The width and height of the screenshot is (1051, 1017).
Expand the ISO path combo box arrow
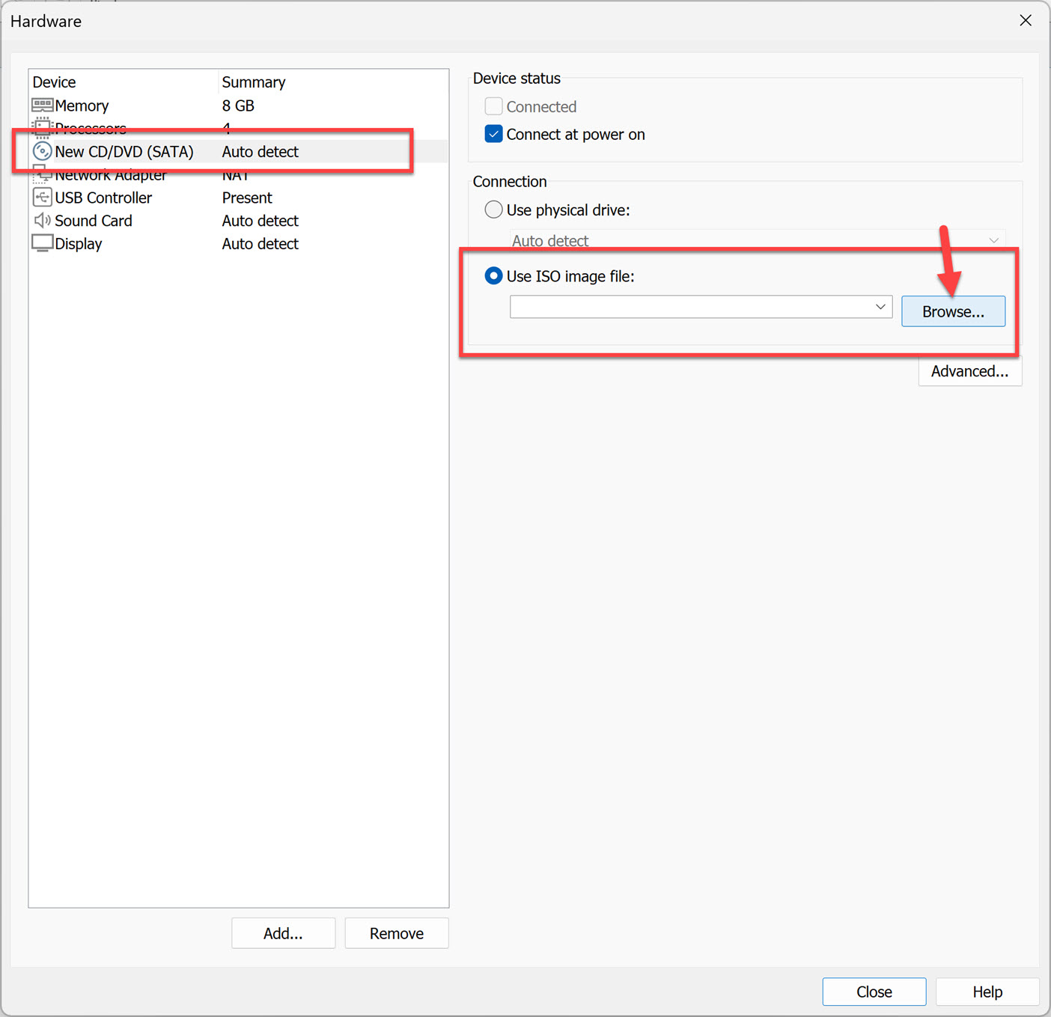point(880,307)
